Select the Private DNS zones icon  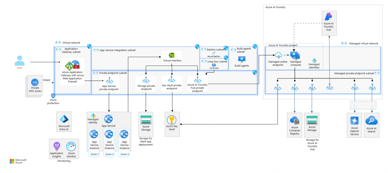(x=35, y=82)
